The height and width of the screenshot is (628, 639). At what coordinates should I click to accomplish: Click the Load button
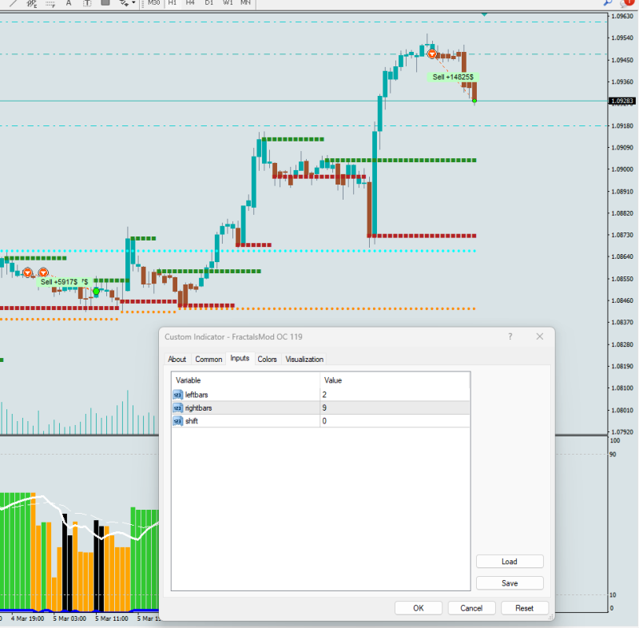click(x=510, y=562)
